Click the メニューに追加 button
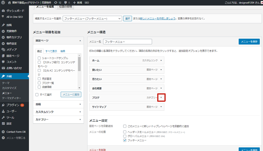The height and width of the screenshot is (151, 263). (71, 95)
